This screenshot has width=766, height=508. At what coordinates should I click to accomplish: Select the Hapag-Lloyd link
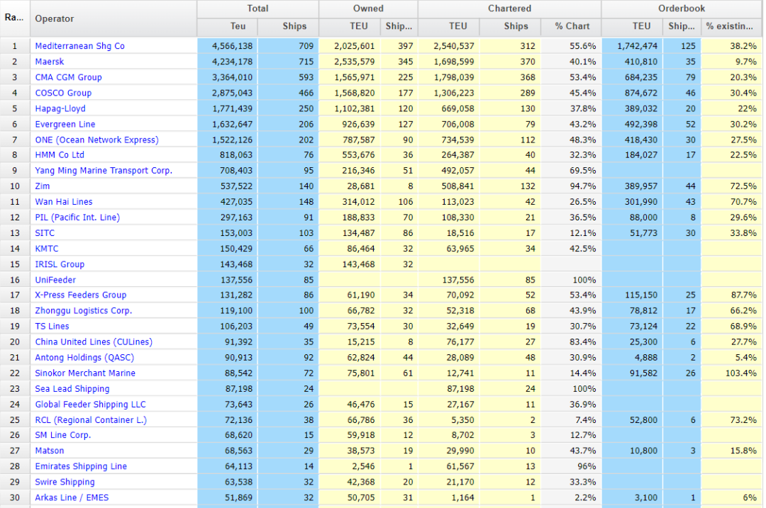coord(60,108)
